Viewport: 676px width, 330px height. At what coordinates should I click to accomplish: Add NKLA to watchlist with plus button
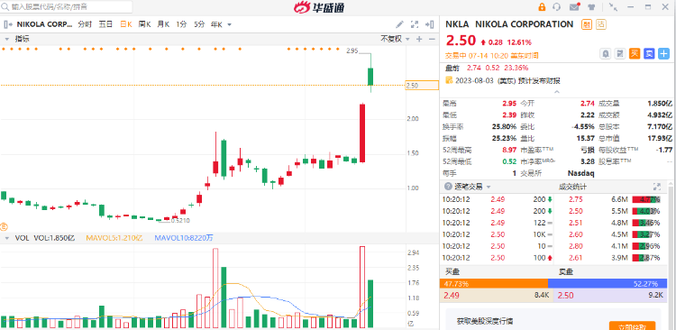[x=663, y=54]
